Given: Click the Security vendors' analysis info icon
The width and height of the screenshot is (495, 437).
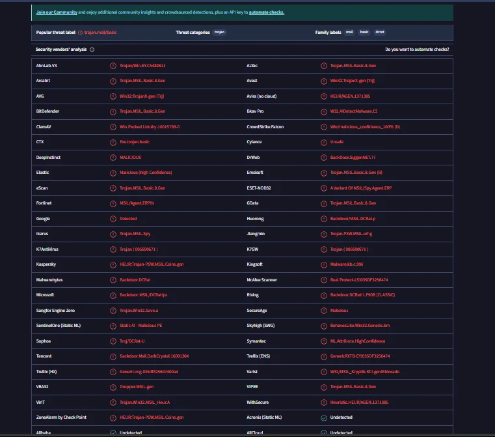Looking at the screenshot, I should coord(92,49).
